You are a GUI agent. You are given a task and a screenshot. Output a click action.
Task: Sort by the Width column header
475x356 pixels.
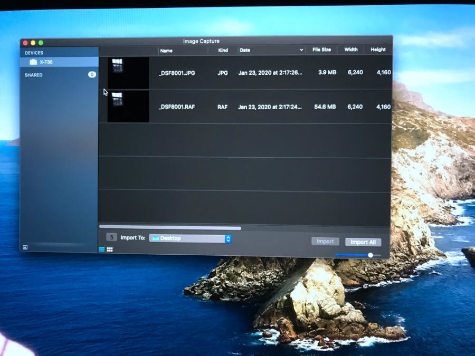(351, 50)
